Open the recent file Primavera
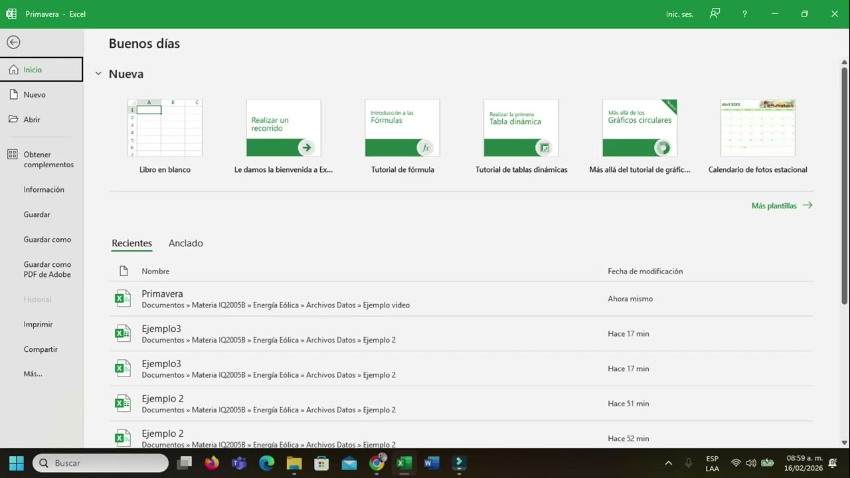The height and width of the screenshot is (478, 850). [x=461, y=299]
